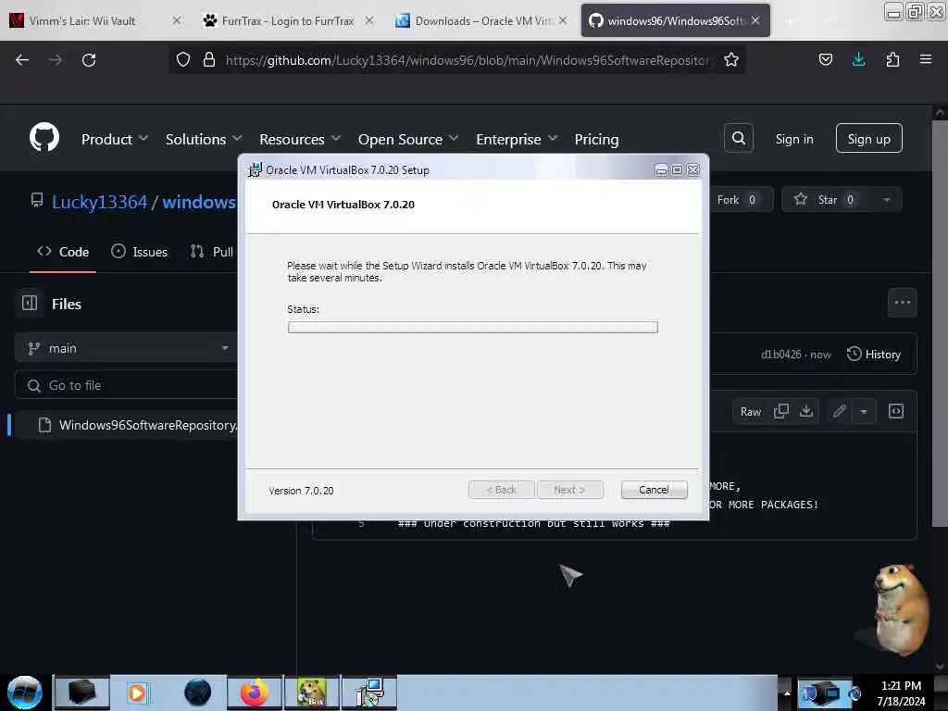Collapse the Files side panel icon
This screenshot has width=948, height=711.
[30, 303]
